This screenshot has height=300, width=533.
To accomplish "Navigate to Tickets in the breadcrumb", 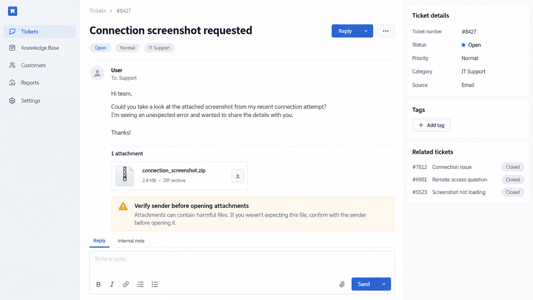I will (x=98, y=11).
